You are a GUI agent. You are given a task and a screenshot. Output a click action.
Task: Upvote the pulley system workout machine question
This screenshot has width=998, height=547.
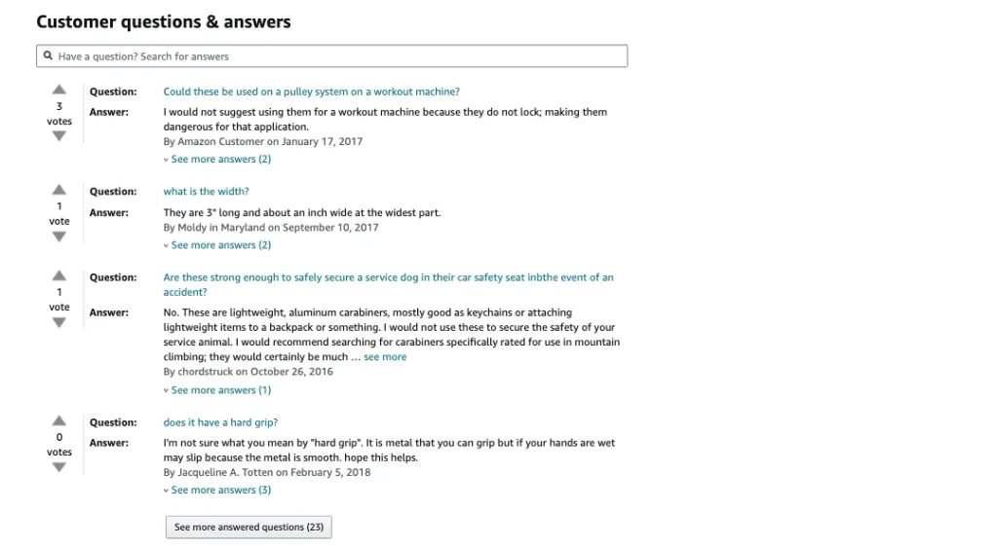tap(59, 91)
